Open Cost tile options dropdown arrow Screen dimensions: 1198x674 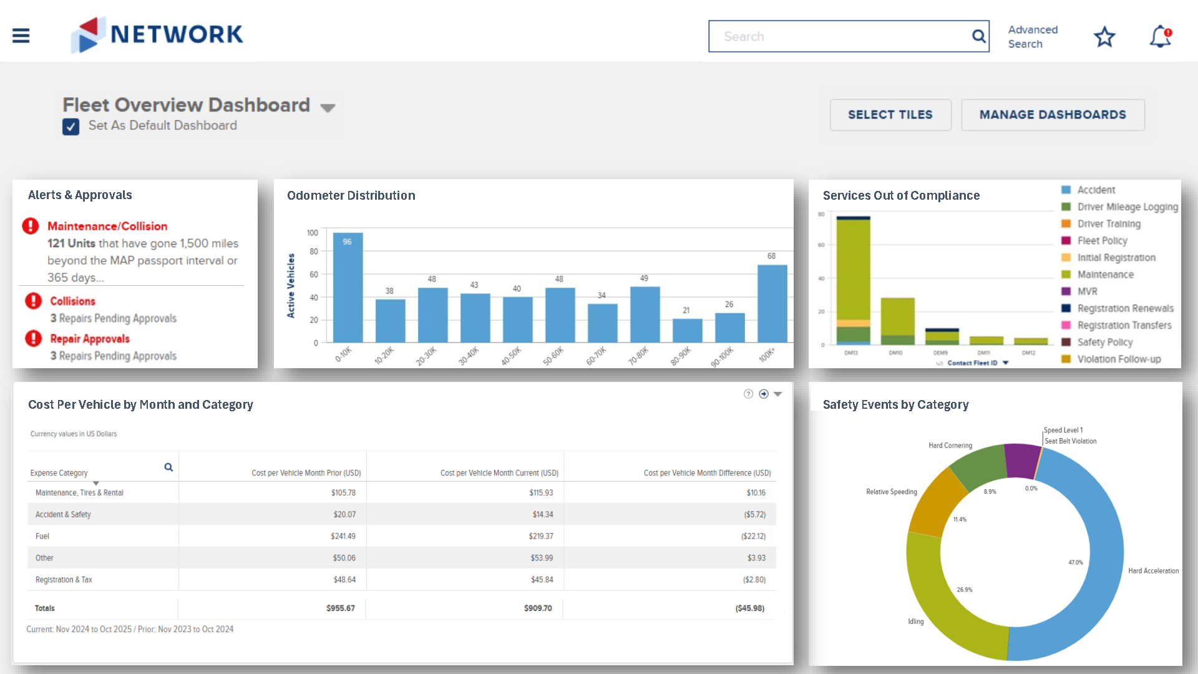[x=777, y=394]
